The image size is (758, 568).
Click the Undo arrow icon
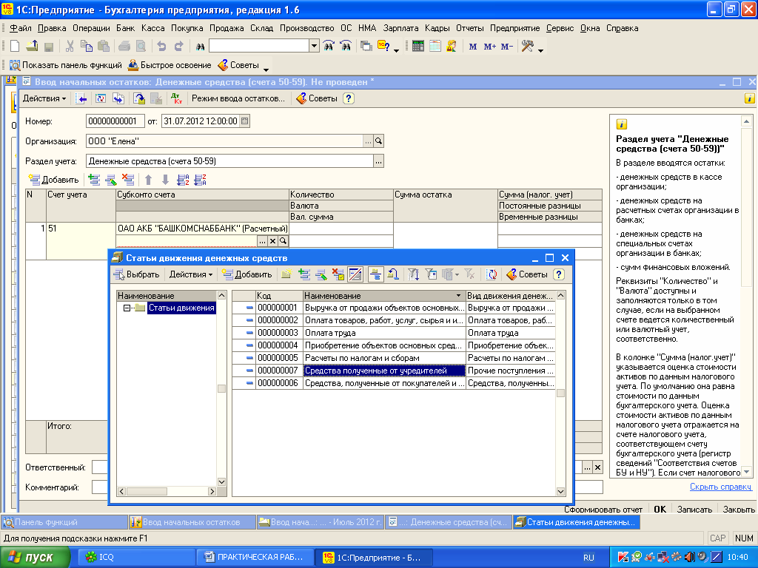coord(161,47)
